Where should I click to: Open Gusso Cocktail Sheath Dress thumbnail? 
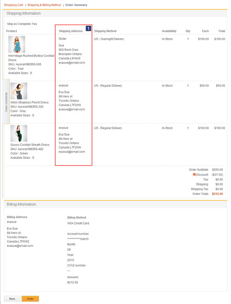pyautogui.click(x=19, y=133)
